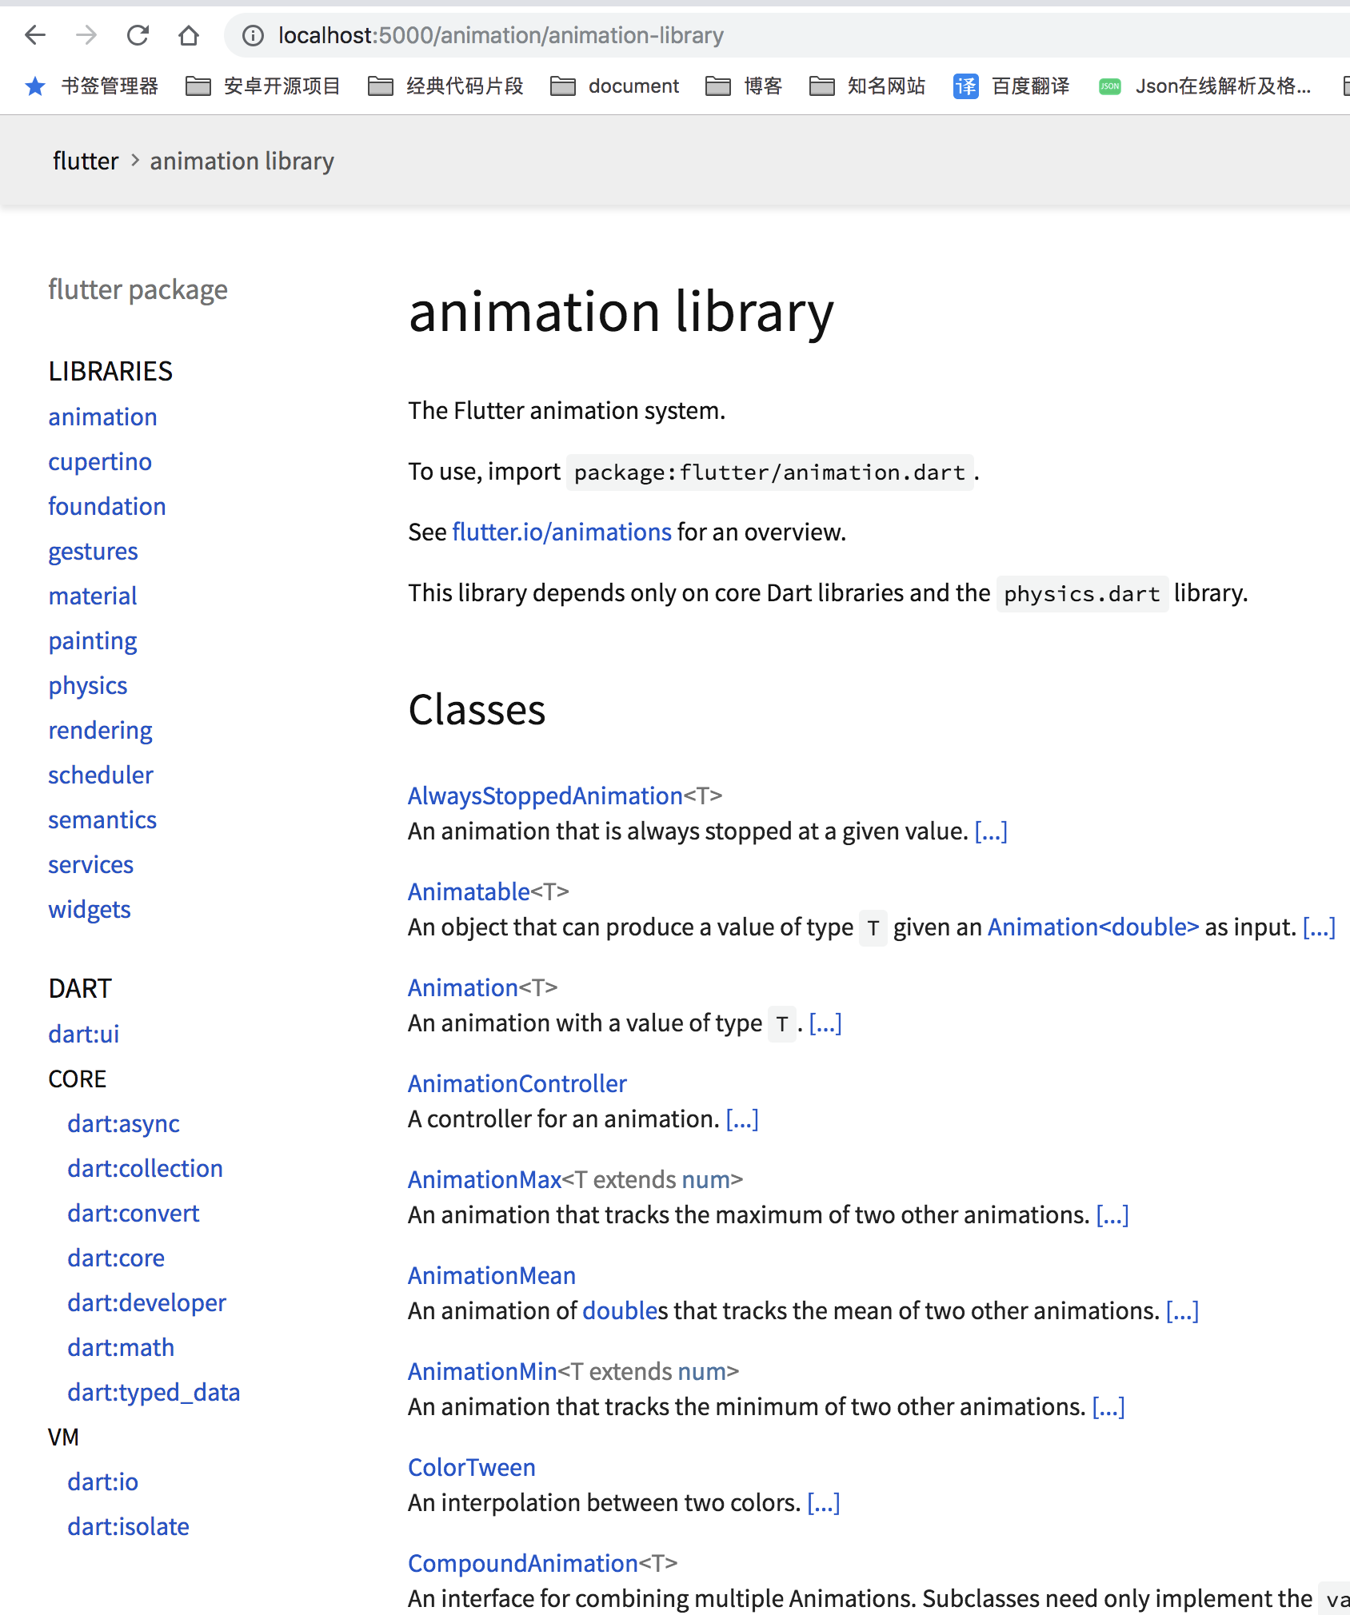This screenshot has height=1615, width=1350.
Task: Open the dart:ui library
Action: tap(83, 1034)
